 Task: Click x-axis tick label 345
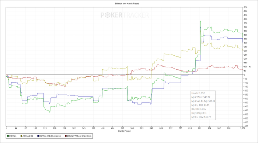pyautogui.click(x=84, y=128)
